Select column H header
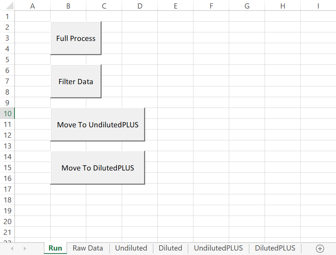Image resolution: width=336 pixels, height=255 pixels. point(283,6)
